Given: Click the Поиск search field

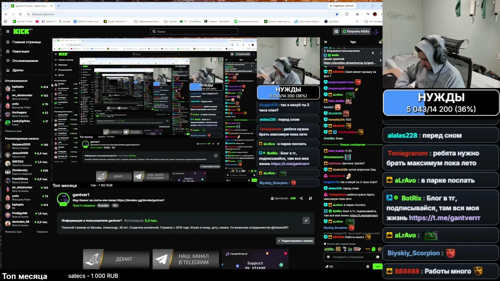Looking at the screenshot, I should click(x=194, y=31).
